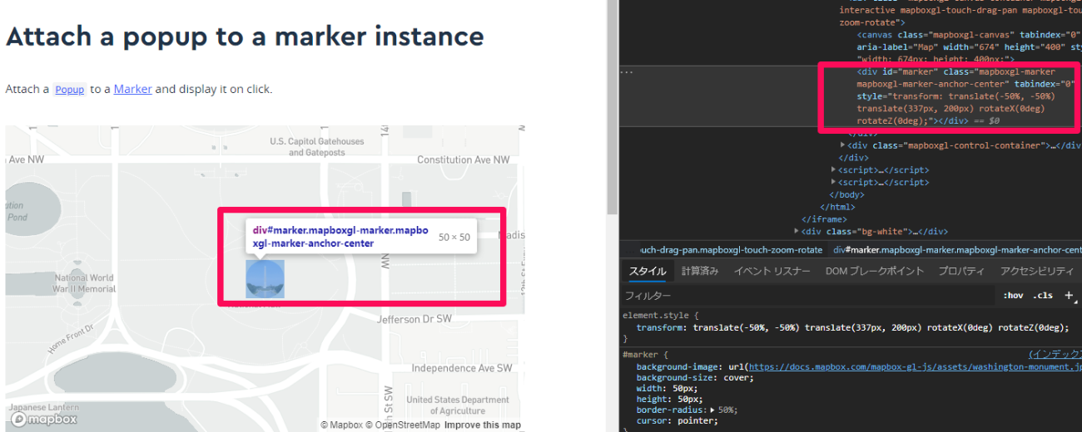1082x432 pixels.
Task: Click the 'background-size: cover' declaration
Action: 695,377
